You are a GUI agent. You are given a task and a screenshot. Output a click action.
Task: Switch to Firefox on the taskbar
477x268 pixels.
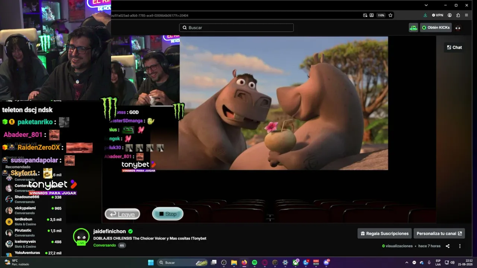point(244,262)
